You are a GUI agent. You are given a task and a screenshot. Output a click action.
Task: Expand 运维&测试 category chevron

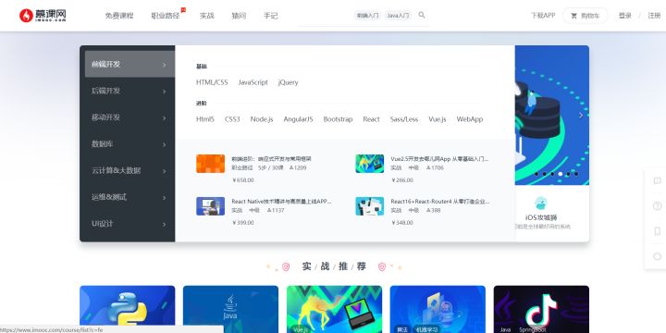(x=165, y=198)
